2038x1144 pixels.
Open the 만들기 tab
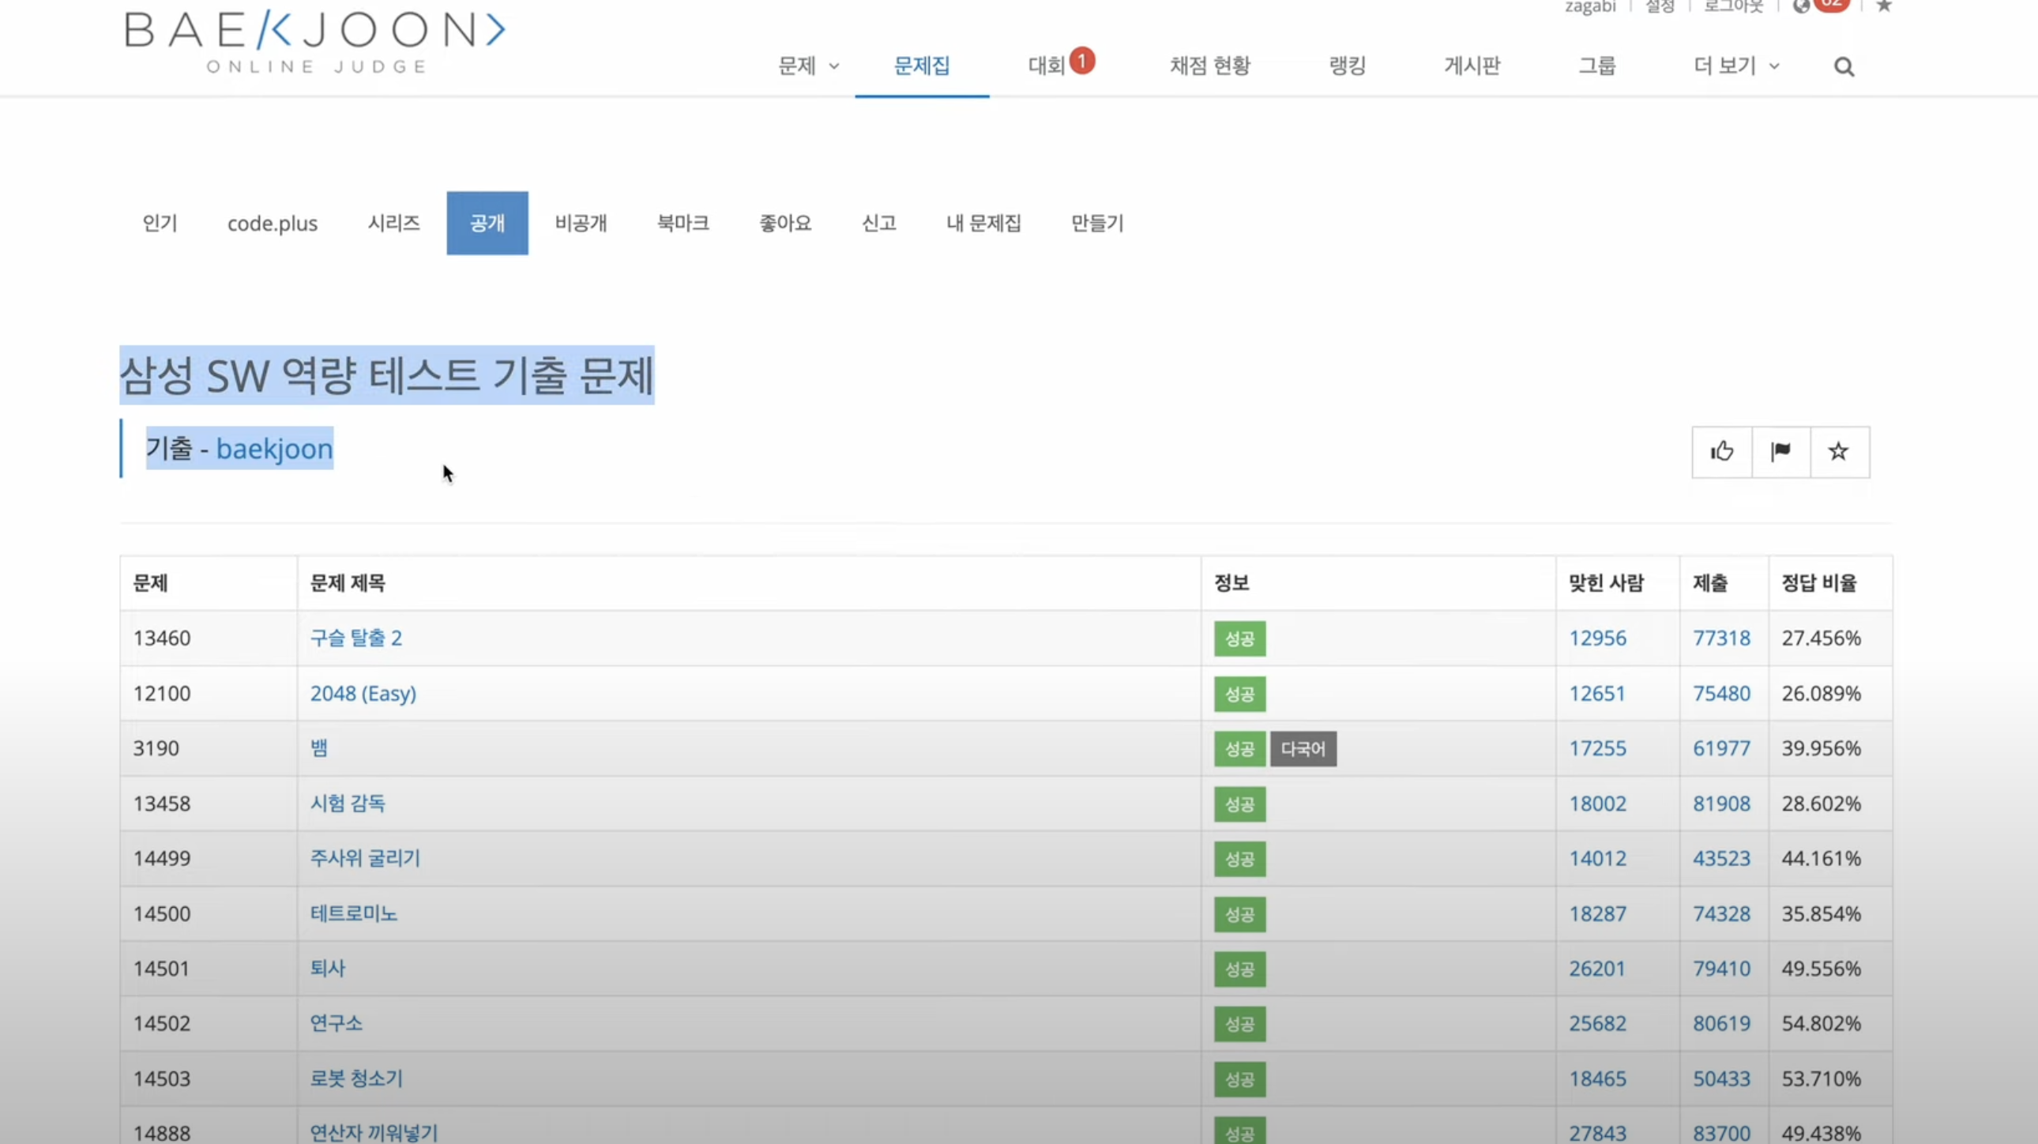click(x=1096, y=223)
